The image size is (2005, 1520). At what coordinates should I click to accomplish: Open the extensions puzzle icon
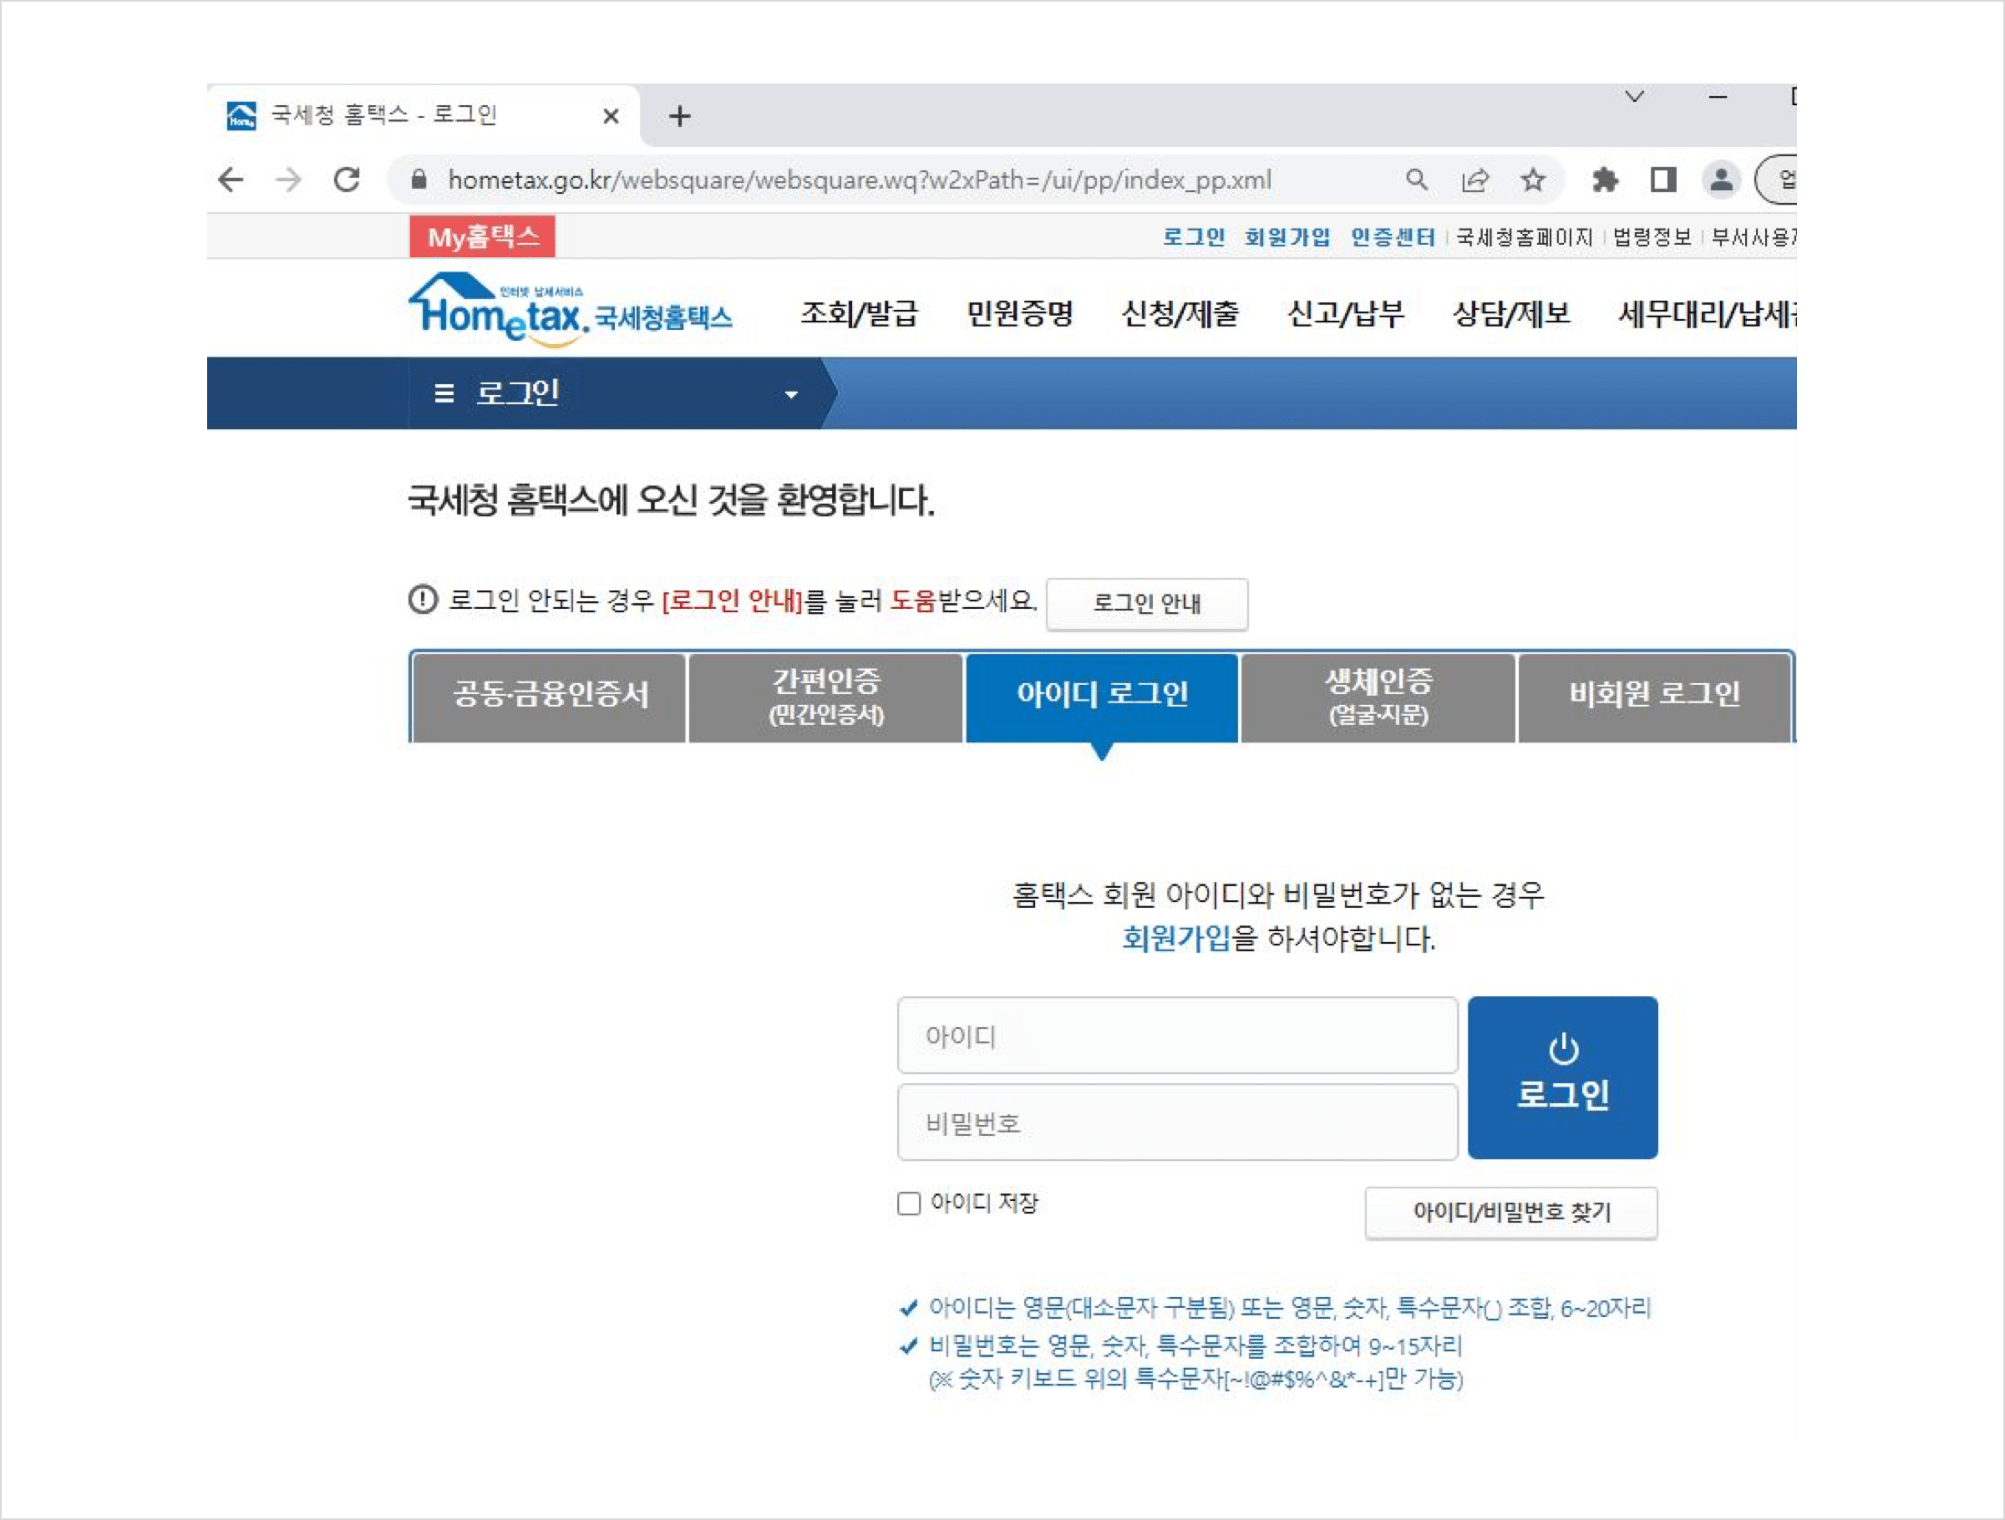coord(1604,180)
